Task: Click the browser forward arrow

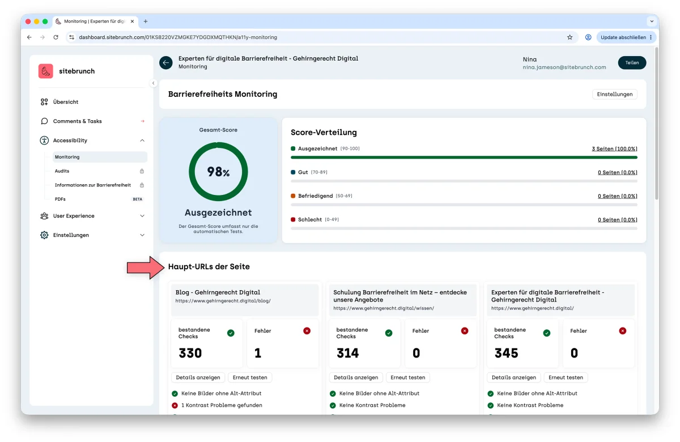Action: point(42,37)
